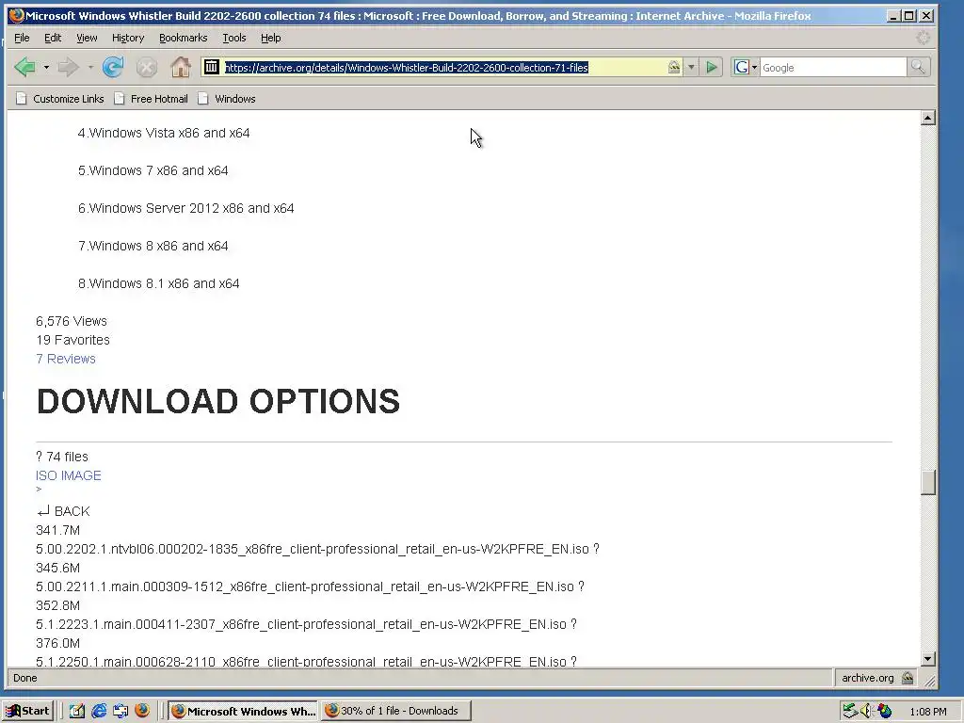Open the Tools menu
This screenshot has height=723, width=964.
click(x=233, y=38)
